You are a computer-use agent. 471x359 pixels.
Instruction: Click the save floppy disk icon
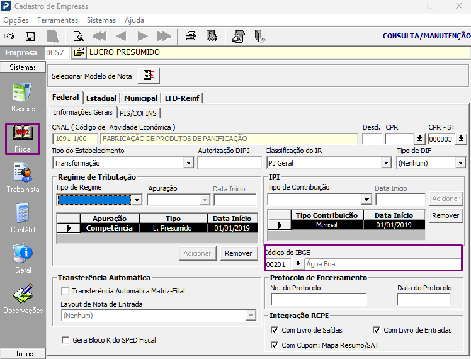pyautogui.click(x=30, y=37)
